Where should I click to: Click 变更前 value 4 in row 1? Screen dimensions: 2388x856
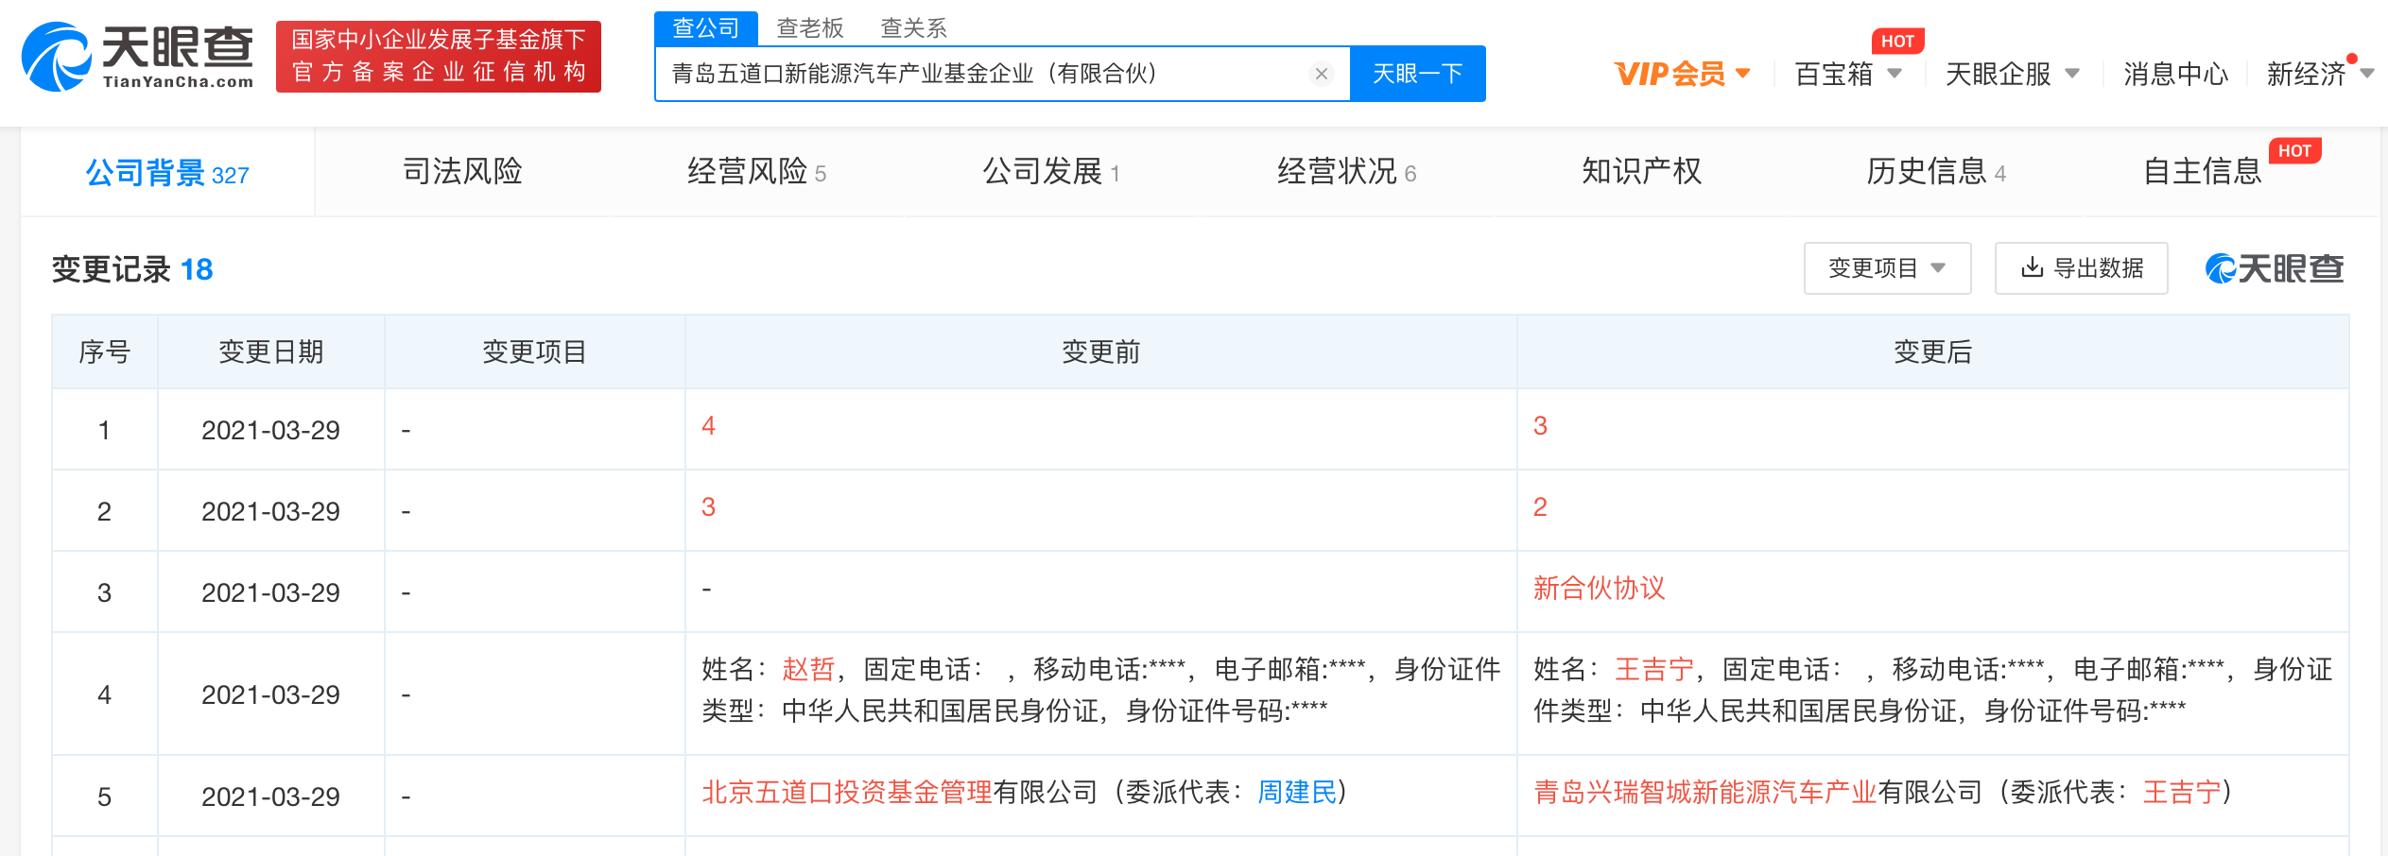(708, 425)
